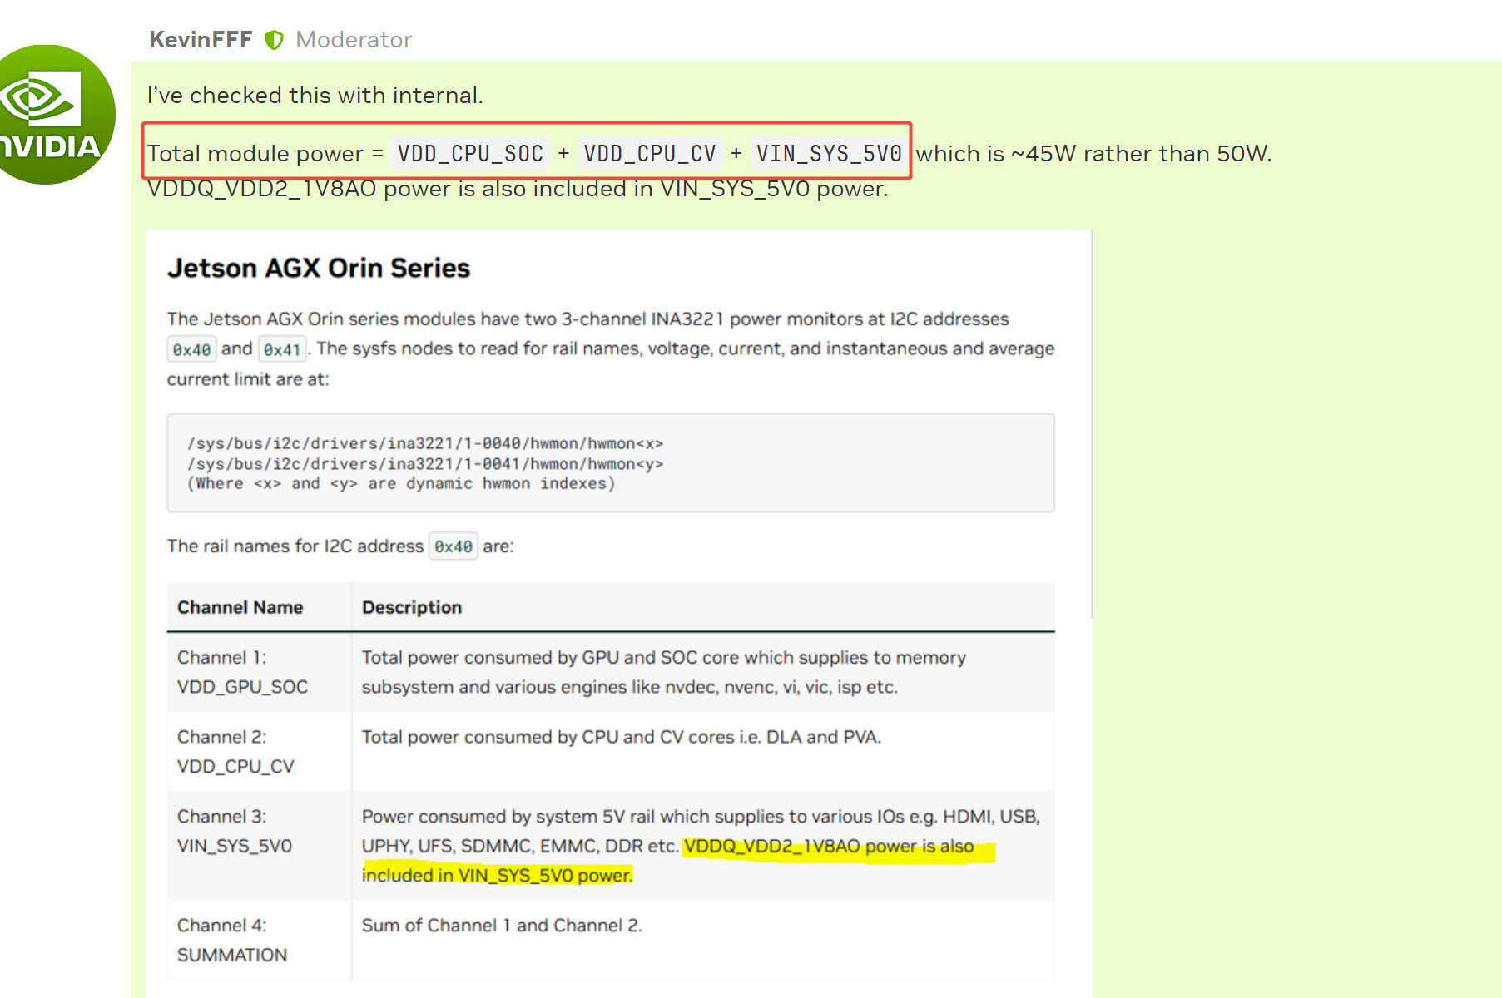The image size is (1502, 998).
Task: Click the "Channel 2: VDD_CPU_CV" table cell
Action: (x=259, y=752)
